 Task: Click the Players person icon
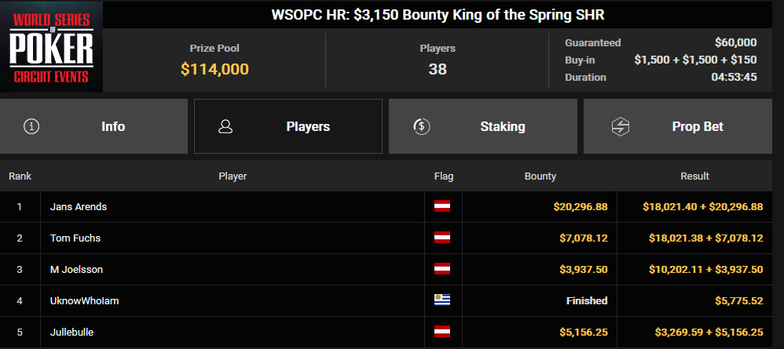click(225, 126)
